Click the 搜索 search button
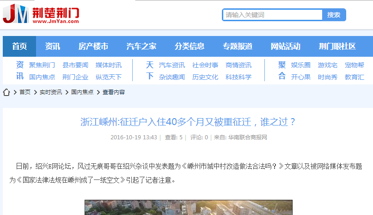 (x=334, y=15)
